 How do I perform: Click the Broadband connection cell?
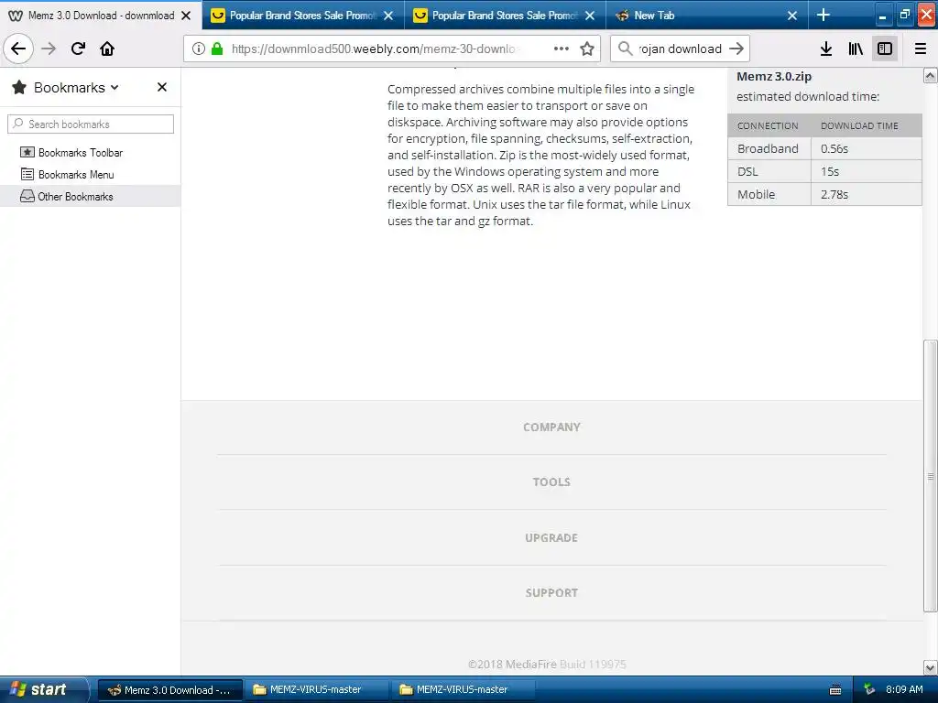coord(769,148)
